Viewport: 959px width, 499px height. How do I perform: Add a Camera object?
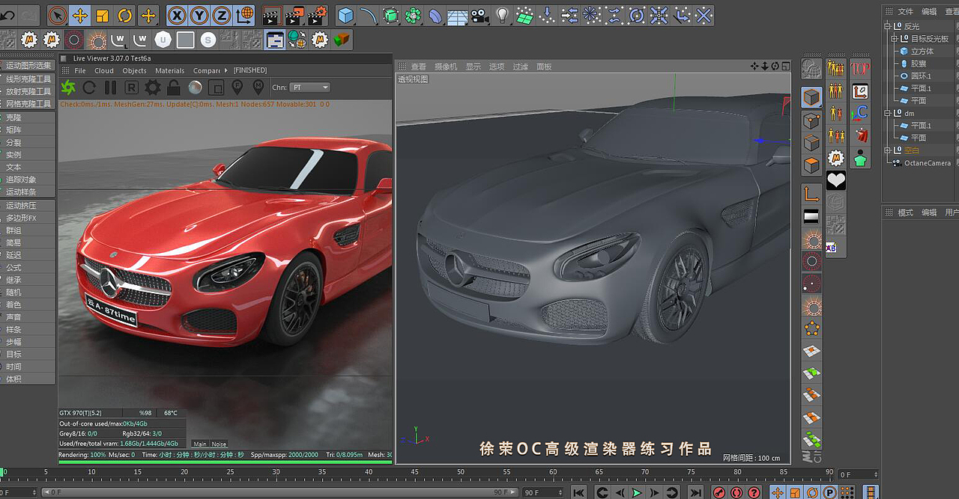click(x=479, y=15)
